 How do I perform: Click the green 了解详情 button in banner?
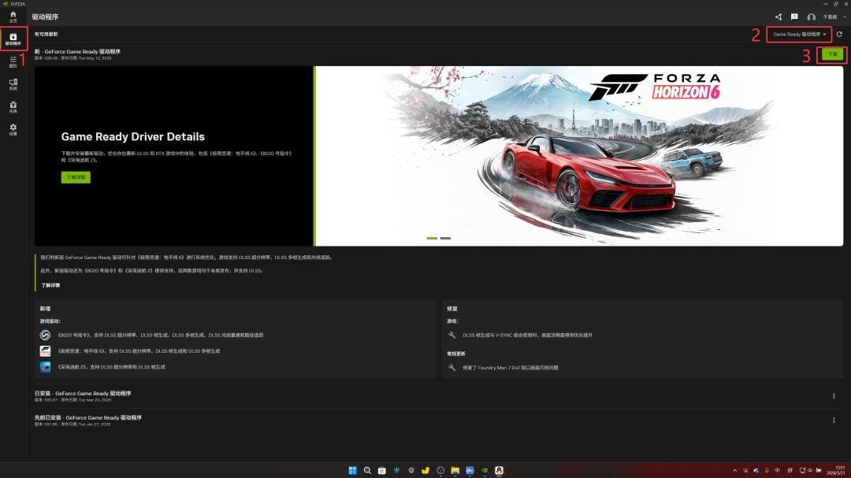[76, 177]
